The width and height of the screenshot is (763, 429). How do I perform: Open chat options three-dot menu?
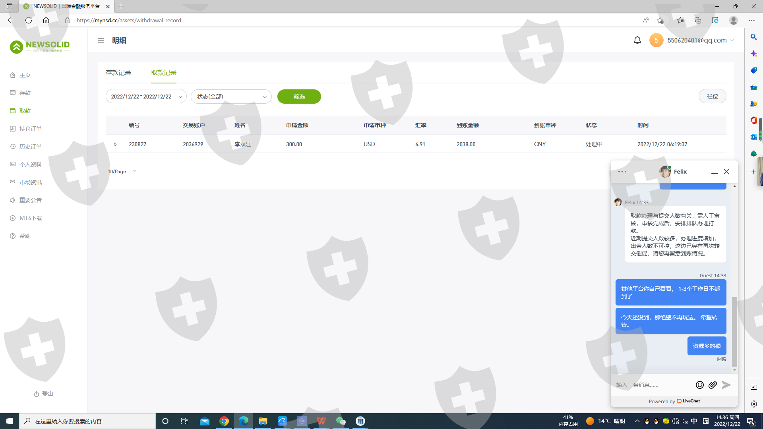(622, 172)
